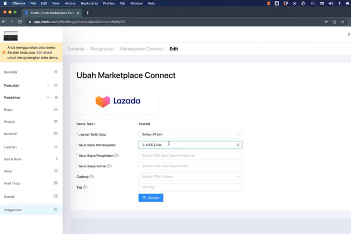351x234 pixels.
Task: Click the Pembelian shopping bag icon
Action: click(x=56, y=97)
